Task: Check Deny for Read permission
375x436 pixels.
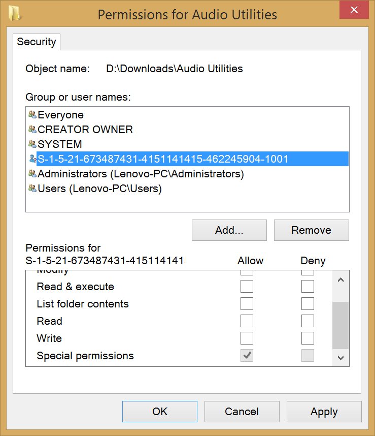Action: 308,321
